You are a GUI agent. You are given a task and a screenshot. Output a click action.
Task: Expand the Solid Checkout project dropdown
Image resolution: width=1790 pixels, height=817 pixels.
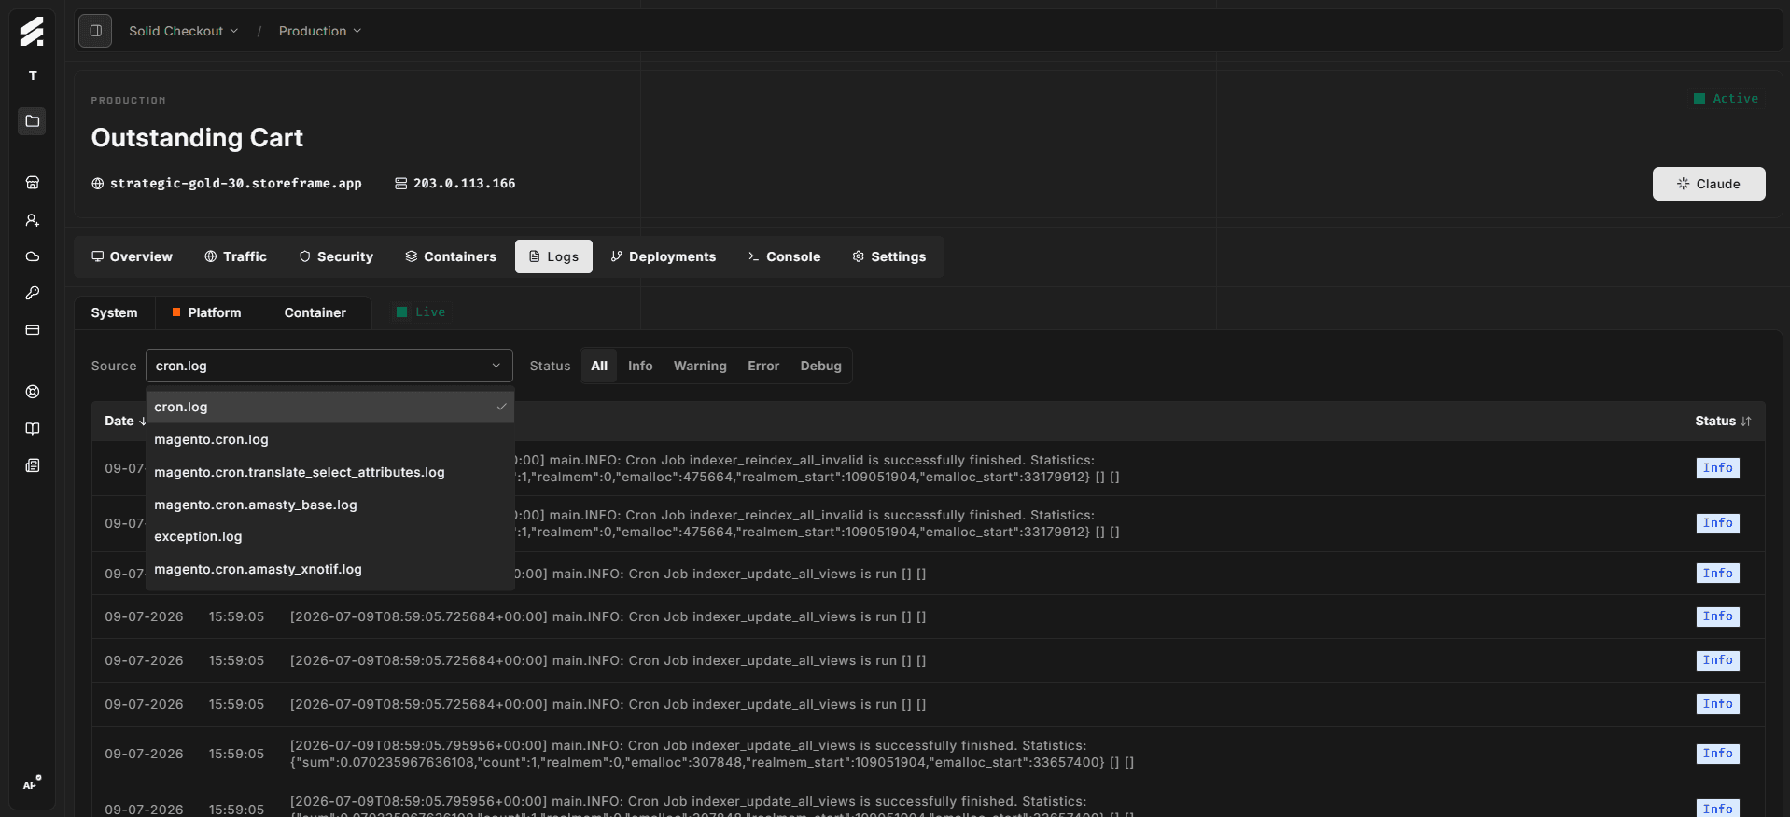pyautogui.click(x=184, y=31)
